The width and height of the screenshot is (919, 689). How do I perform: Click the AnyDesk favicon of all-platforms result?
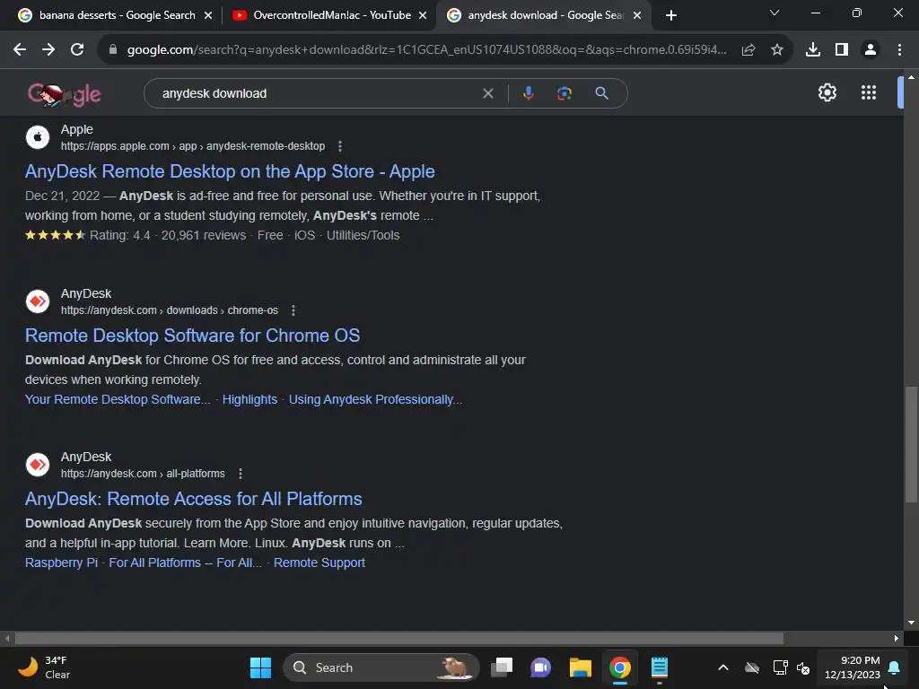pyautogui.click(x=38, y=465)
